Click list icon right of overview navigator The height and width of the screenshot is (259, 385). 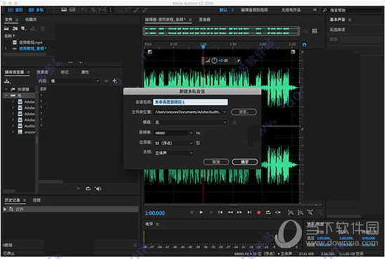[314, 31]
